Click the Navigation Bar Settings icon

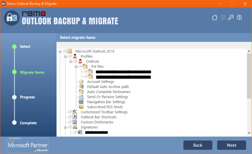click(x=81, y=102)
